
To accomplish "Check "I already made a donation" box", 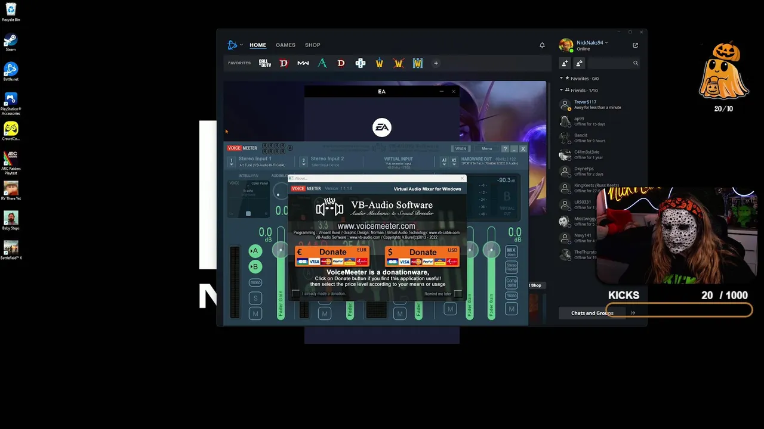I will click(x=295, y=293).
